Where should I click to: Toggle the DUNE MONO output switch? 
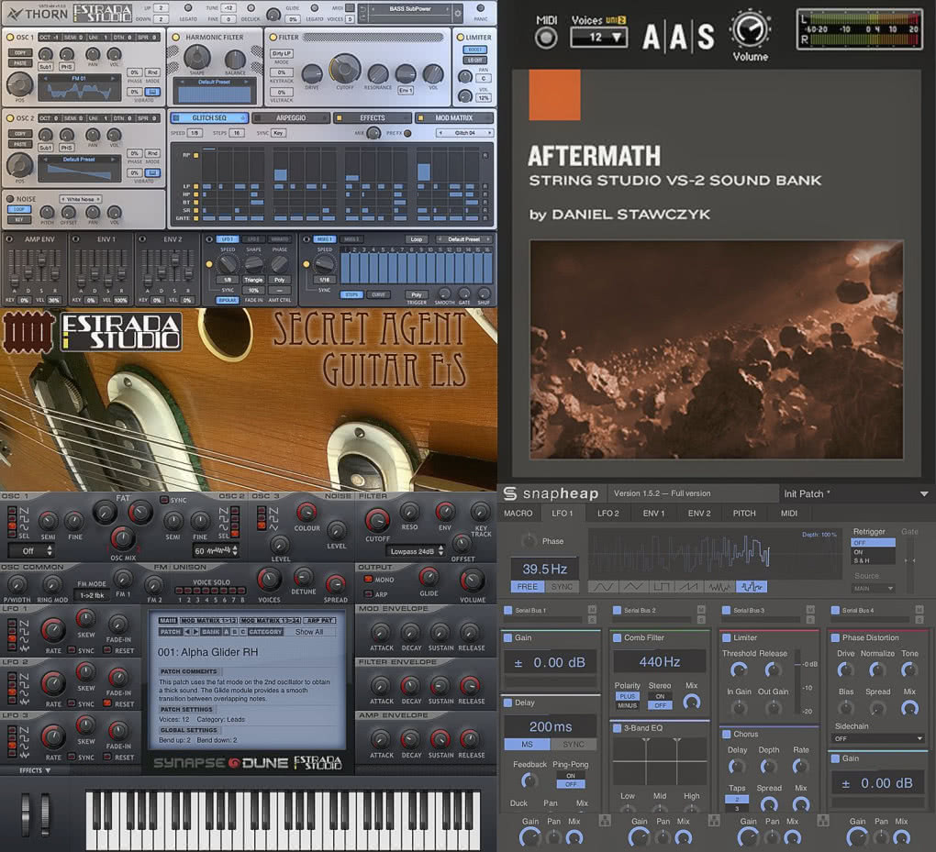pyautogui.click(x=368, y=580)
